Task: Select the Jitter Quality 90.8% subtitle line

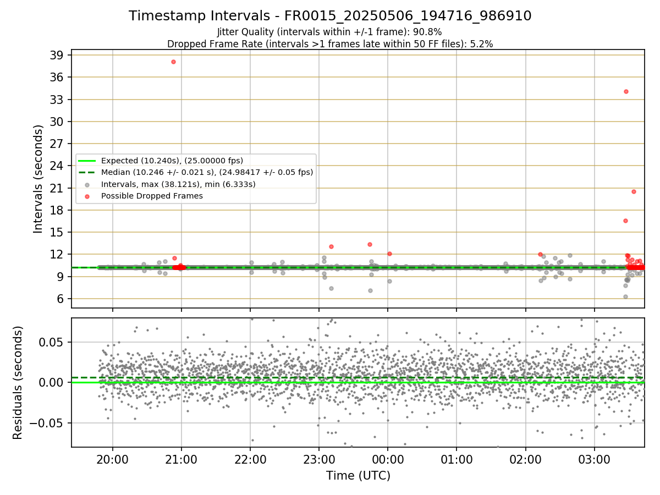Action: 329,32
